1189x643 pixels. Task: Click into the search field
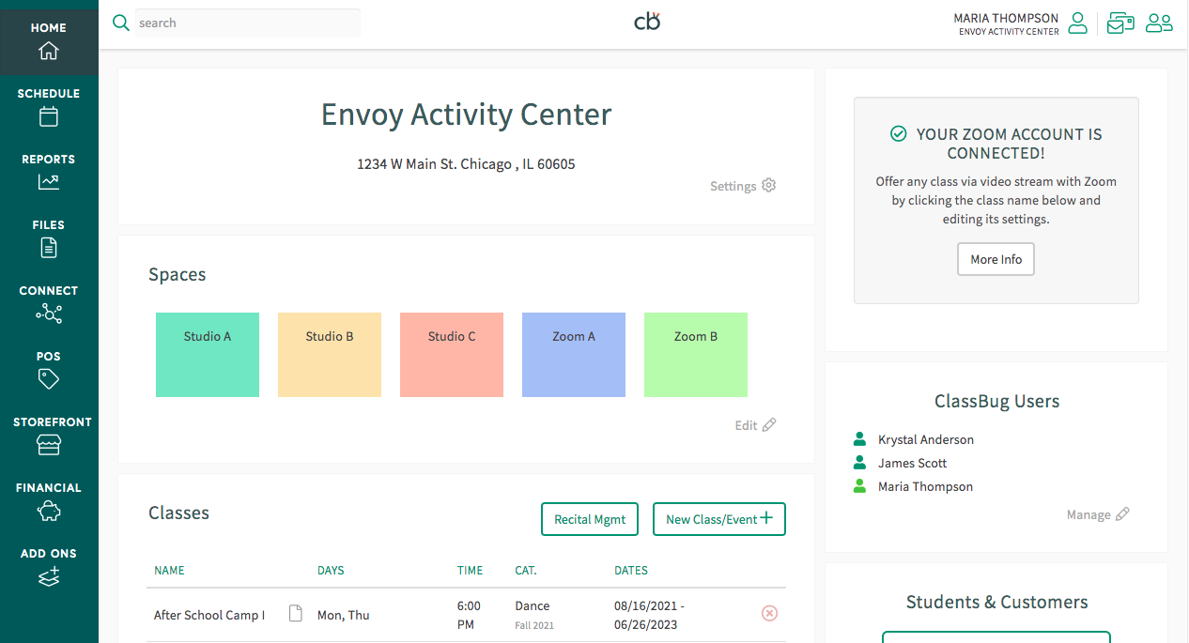(x=247, y=23)
